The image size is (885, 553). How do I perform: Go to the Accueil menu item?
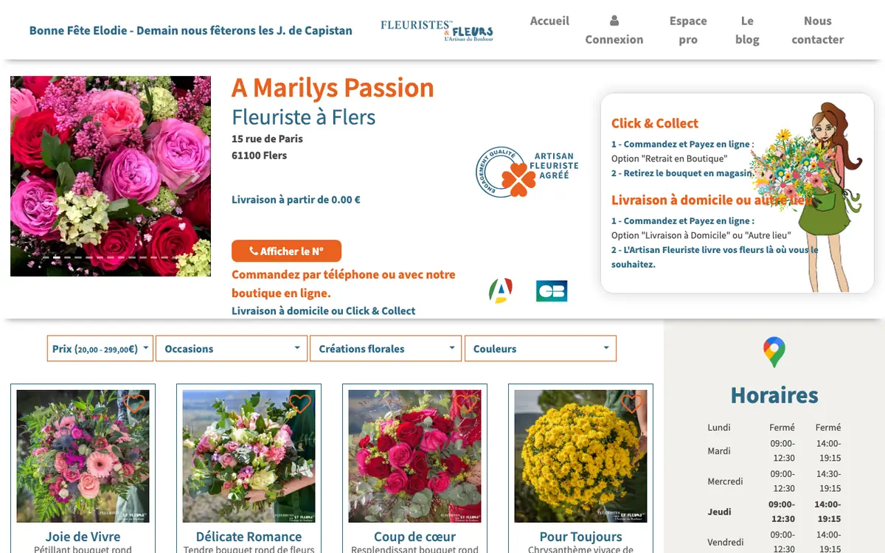pos(549,21)
